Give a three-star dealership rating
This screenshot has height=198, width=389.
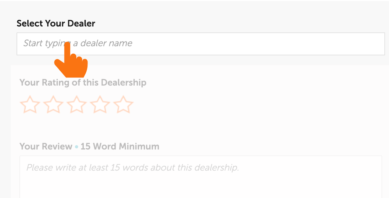(77, 105)
